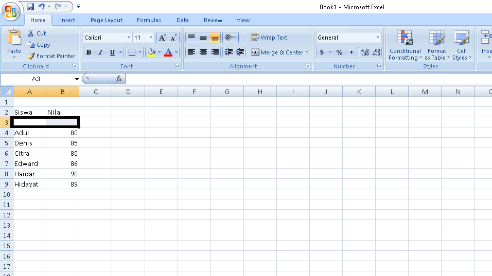Open the Calibri font name dropdown

point(129,38)
